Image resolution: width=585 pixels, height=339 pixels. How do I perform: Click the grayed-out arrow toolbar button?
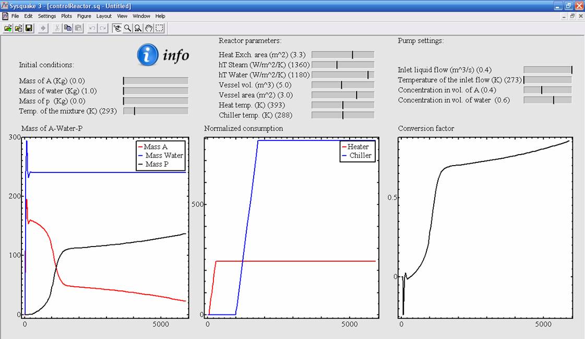[x=43, y=28]
